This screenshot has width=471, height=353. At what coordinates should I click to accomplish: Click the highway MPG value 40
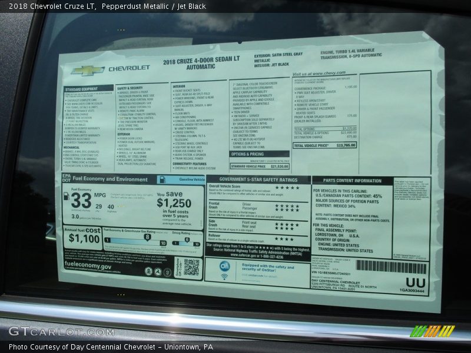pos(111,207)
